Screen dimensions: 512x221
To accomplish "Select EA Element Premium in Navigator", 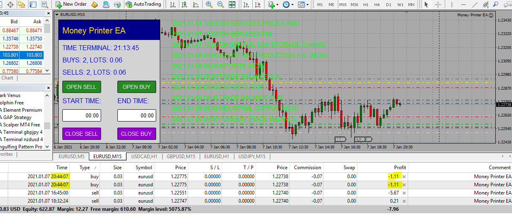I will (x=20, y=110).
